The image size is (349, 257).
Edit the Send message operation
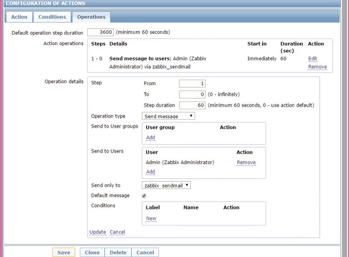click(x=312, y=59)
